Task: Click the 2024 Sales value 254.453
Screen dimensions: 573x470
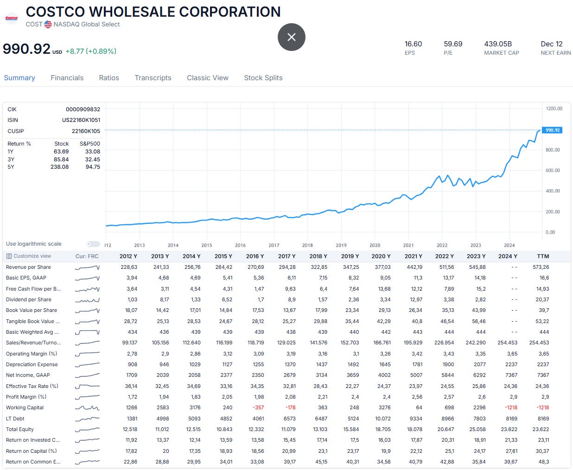Action: click(x=507, y=343)
